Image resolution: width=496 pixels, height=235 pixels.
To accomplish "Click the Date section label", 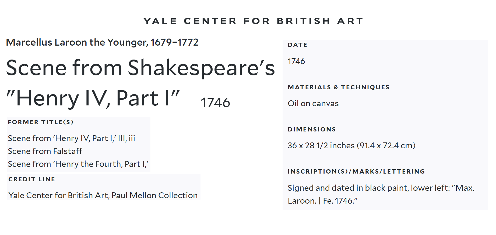I will pos(297,45).
